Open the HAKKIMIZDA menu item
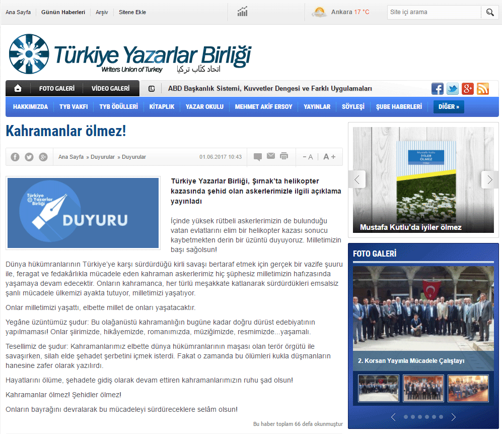 (x=30, y=107)
